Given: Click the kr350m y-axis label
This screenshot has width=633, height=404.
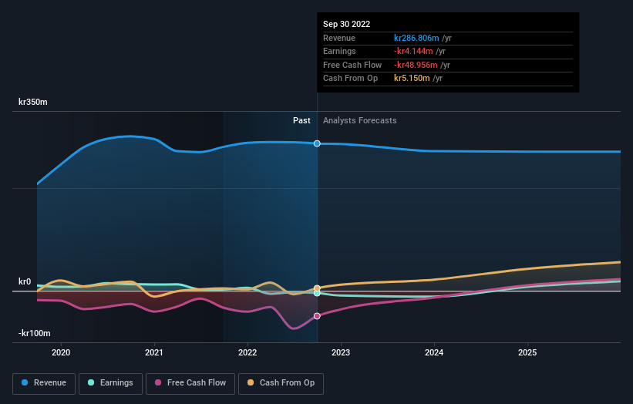Looking at the screenshot, I should point(33,102).
